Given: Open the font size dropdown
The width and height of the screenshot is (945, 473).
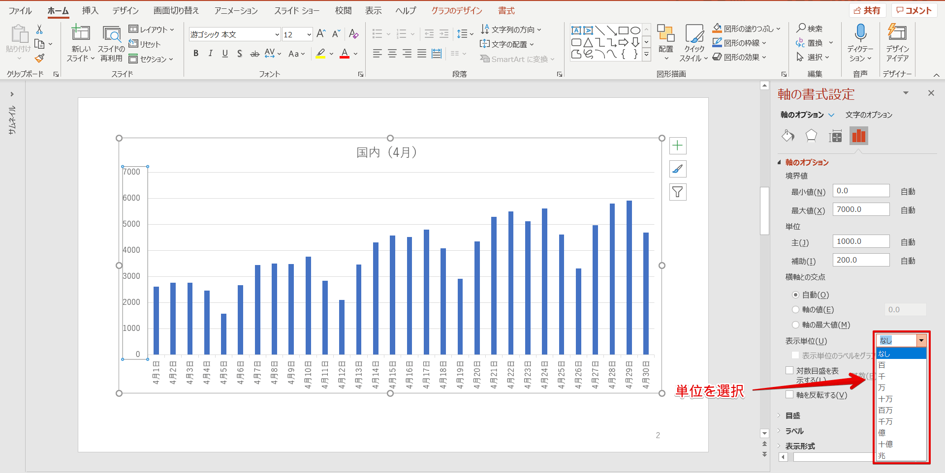Looking at the screenshot, I should [309, 34].
